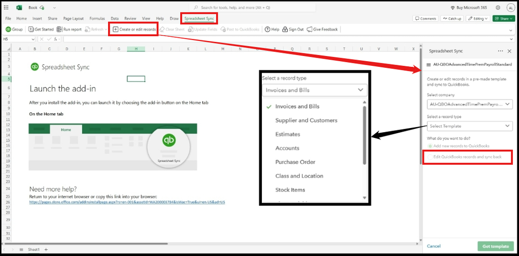This screenshot has width=519, height=256.
Task: Click the cloud save status icon beside Book
Action: click(x=42, y=8)
